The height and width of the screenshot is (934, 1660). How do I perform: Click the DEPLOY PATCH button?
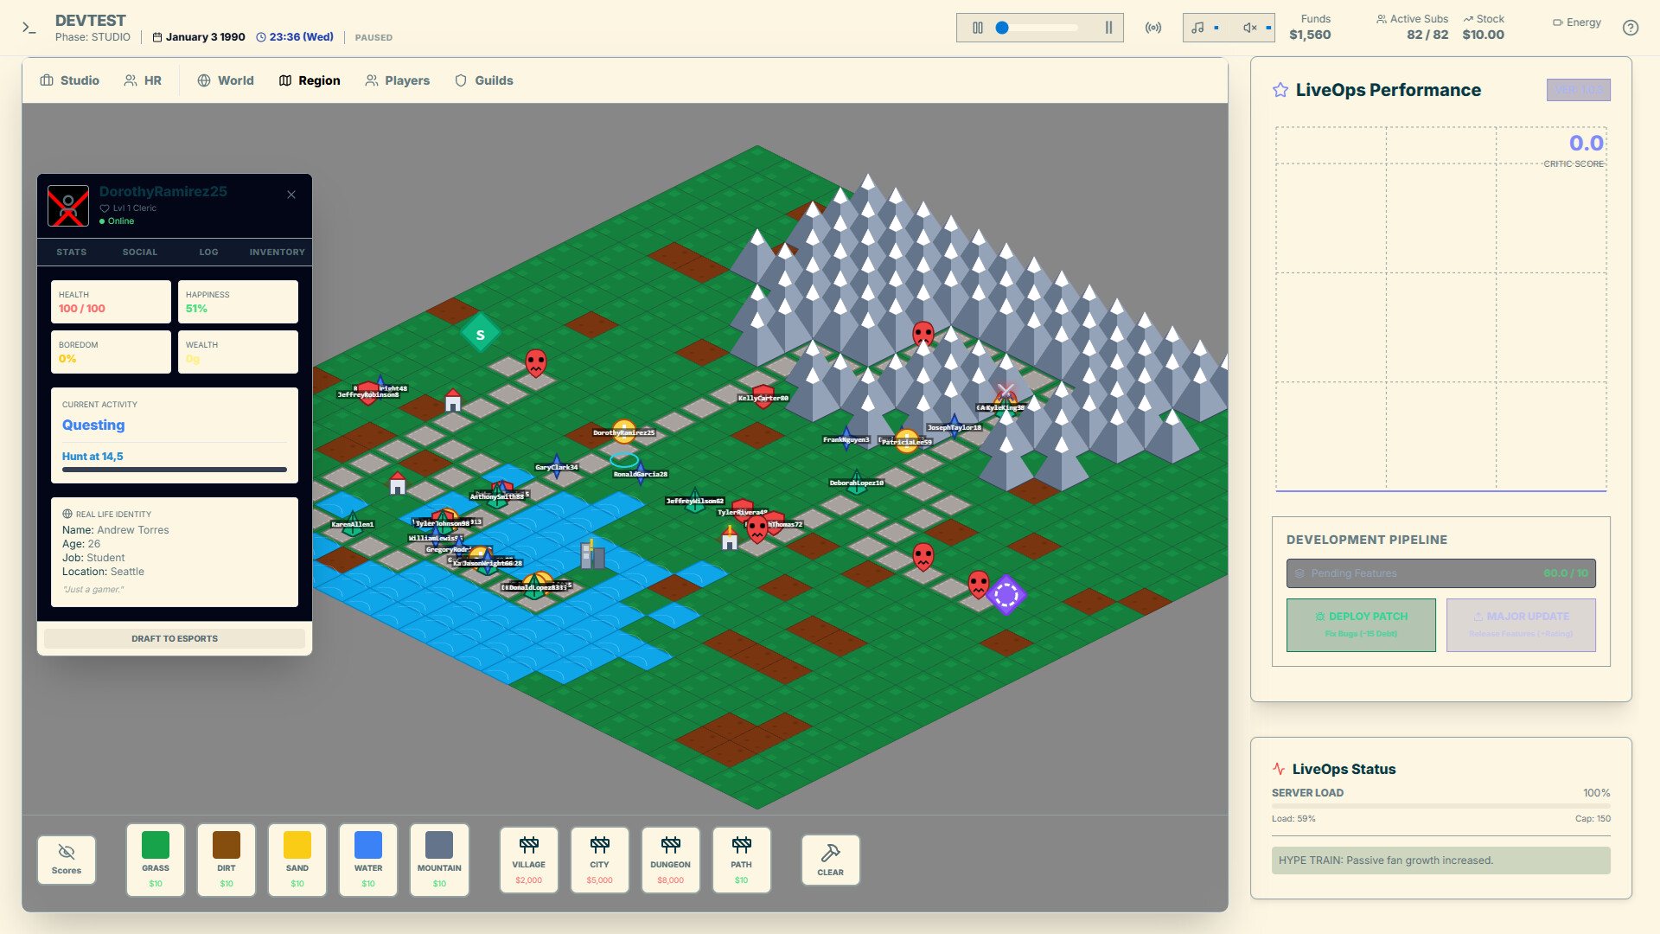click(x=1361, y=624)
